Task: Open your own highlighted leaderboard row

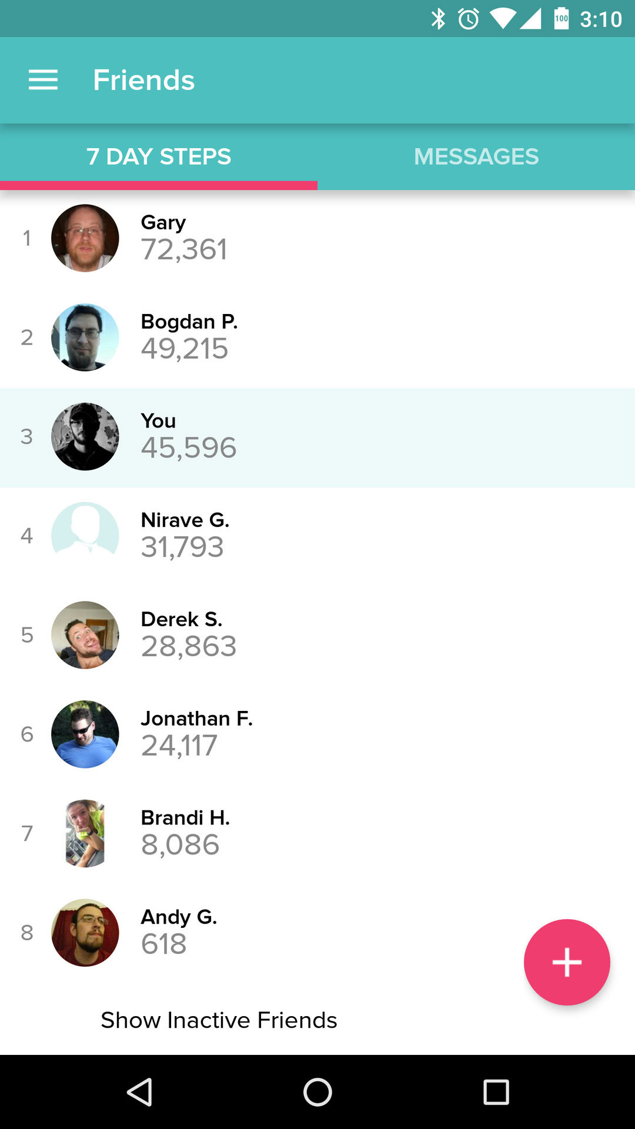Action: [317, 437]
